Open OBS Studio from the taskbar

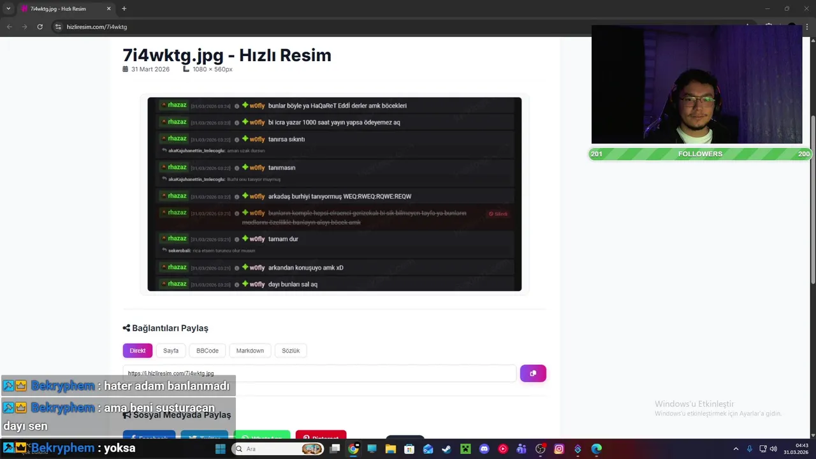click(541, 449)
